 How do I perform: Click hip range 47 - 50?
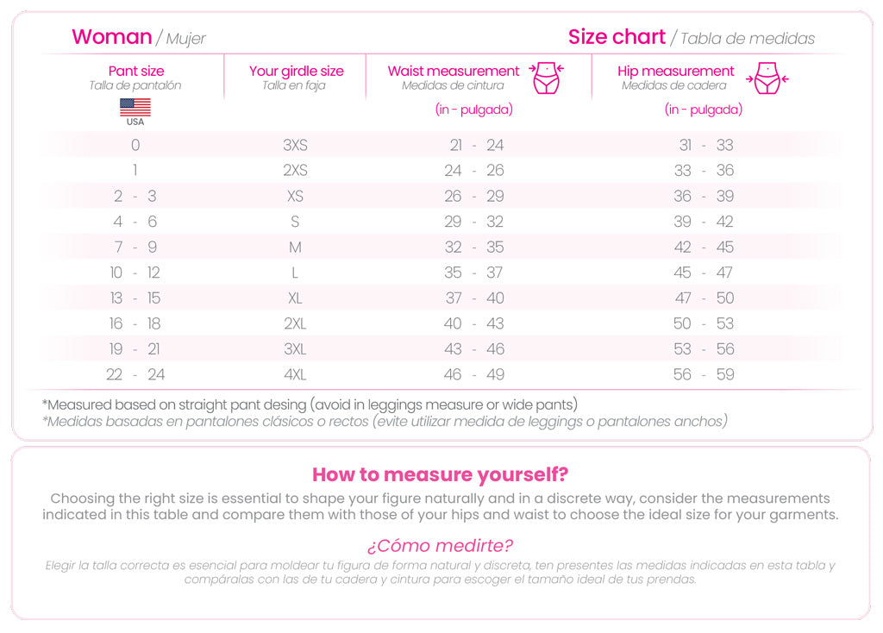pyautogui.click(x=704, y=298)
